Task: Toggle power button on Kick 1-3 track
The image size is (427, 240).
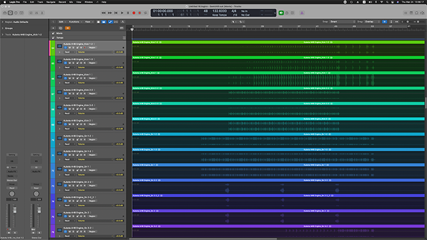Action: tap(65, 63)
